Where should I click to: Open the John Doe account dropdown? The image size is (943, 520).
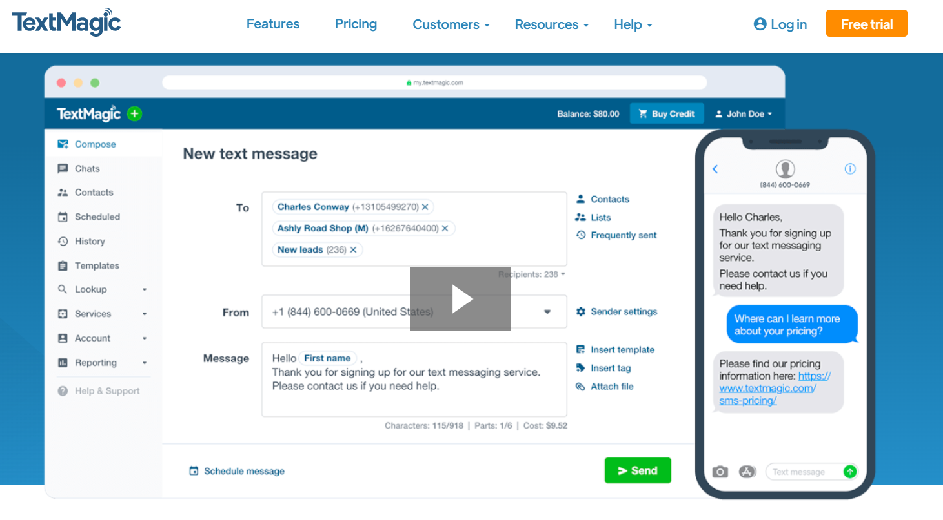pyautogui.click(x=744, y=114)
